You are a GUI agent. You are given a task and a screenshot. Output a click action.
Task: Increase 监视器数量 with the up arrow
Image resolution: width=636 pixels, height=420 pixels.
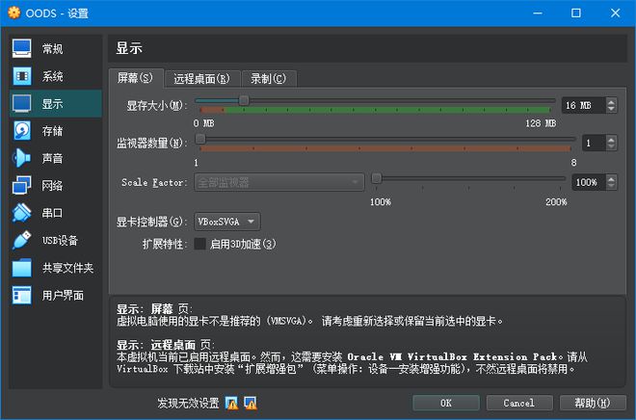pos(611,139)
